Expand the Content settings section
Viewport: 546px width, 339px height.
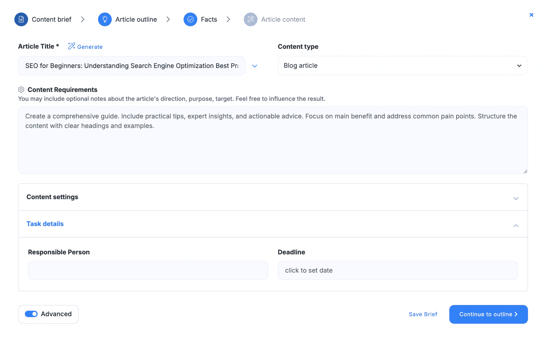516,198
